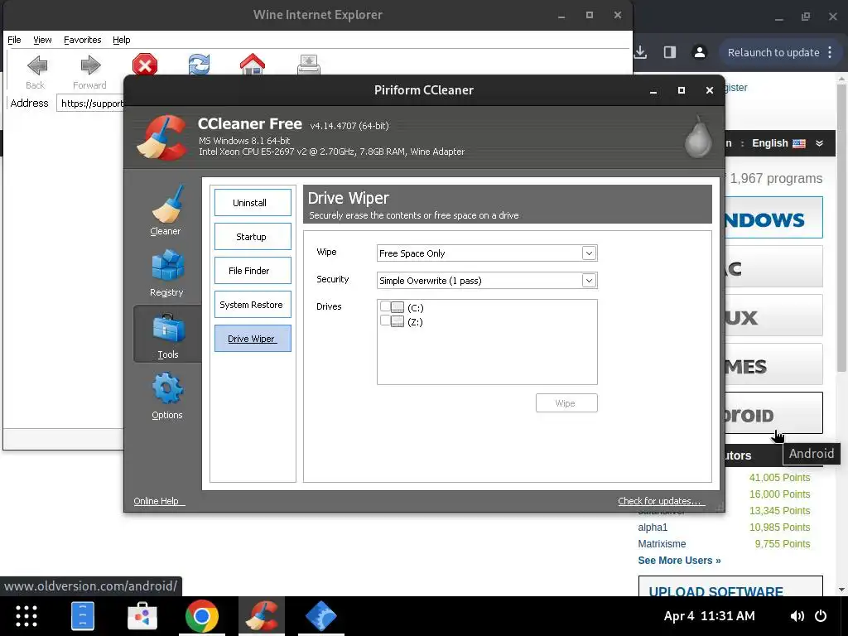
Task: Click the Address field in Wine Internet Explorer
Action: tap(91, 104)
